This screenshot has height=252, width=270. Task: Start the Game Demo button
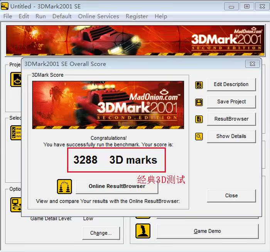point(208,231)
